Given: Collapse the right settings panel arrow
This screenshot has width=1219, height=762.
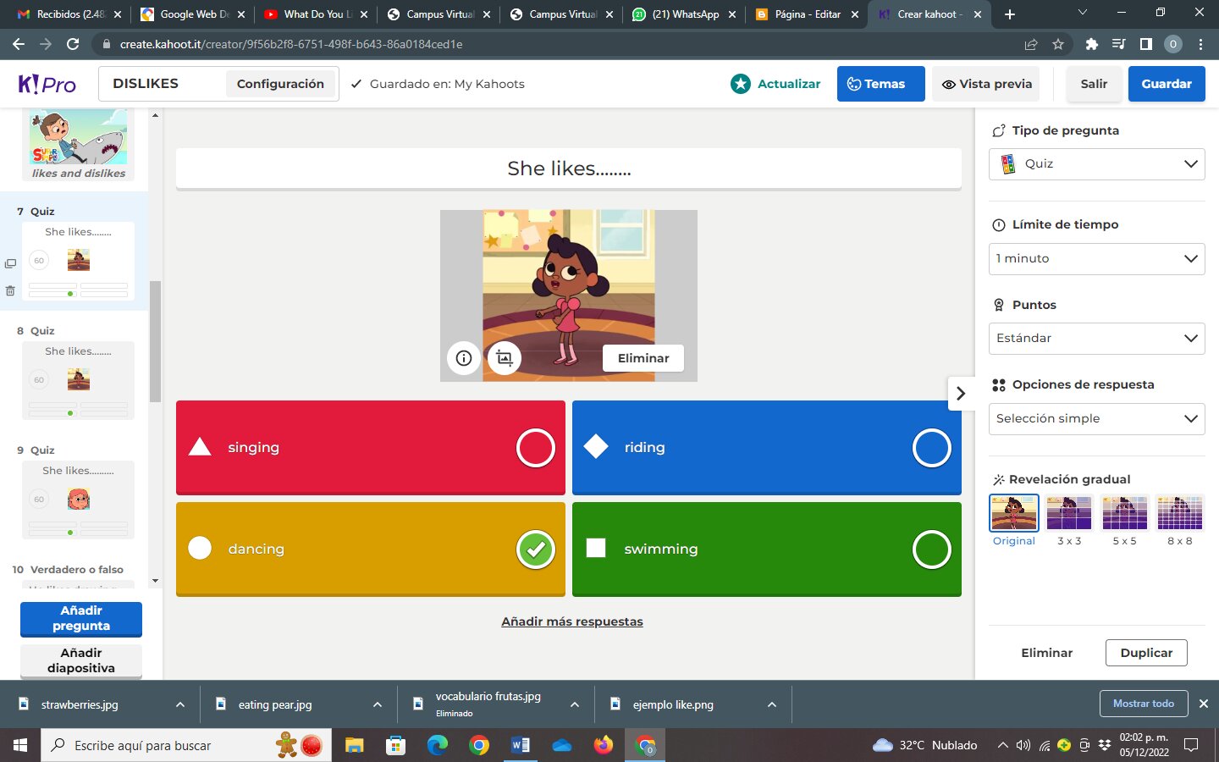Looking at the screenshot, I should point(961,394).
